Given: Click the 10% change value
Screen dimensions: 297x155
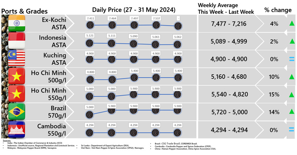Looking at the screenshot, I should [x=274, y=77].
